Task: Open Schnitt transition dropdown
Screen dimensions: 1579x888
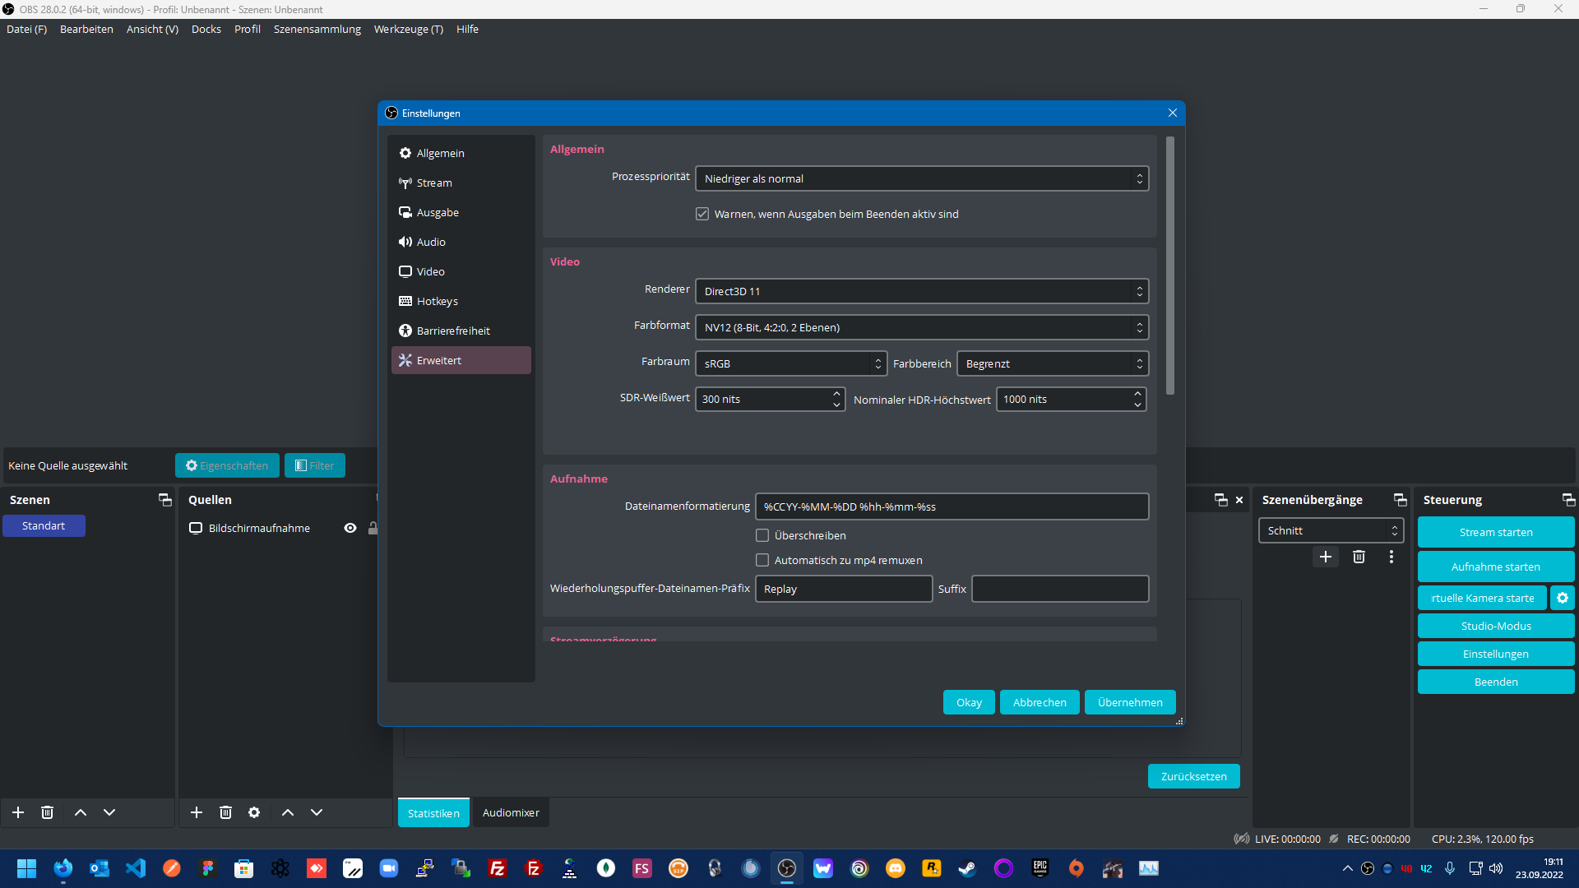Action: [x=1331, y=530]
